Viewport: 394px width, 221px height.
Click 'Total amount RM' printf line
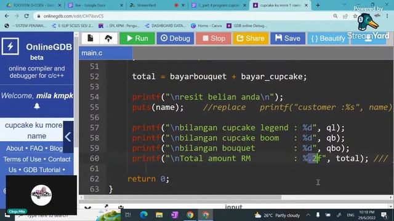point(251,158)
